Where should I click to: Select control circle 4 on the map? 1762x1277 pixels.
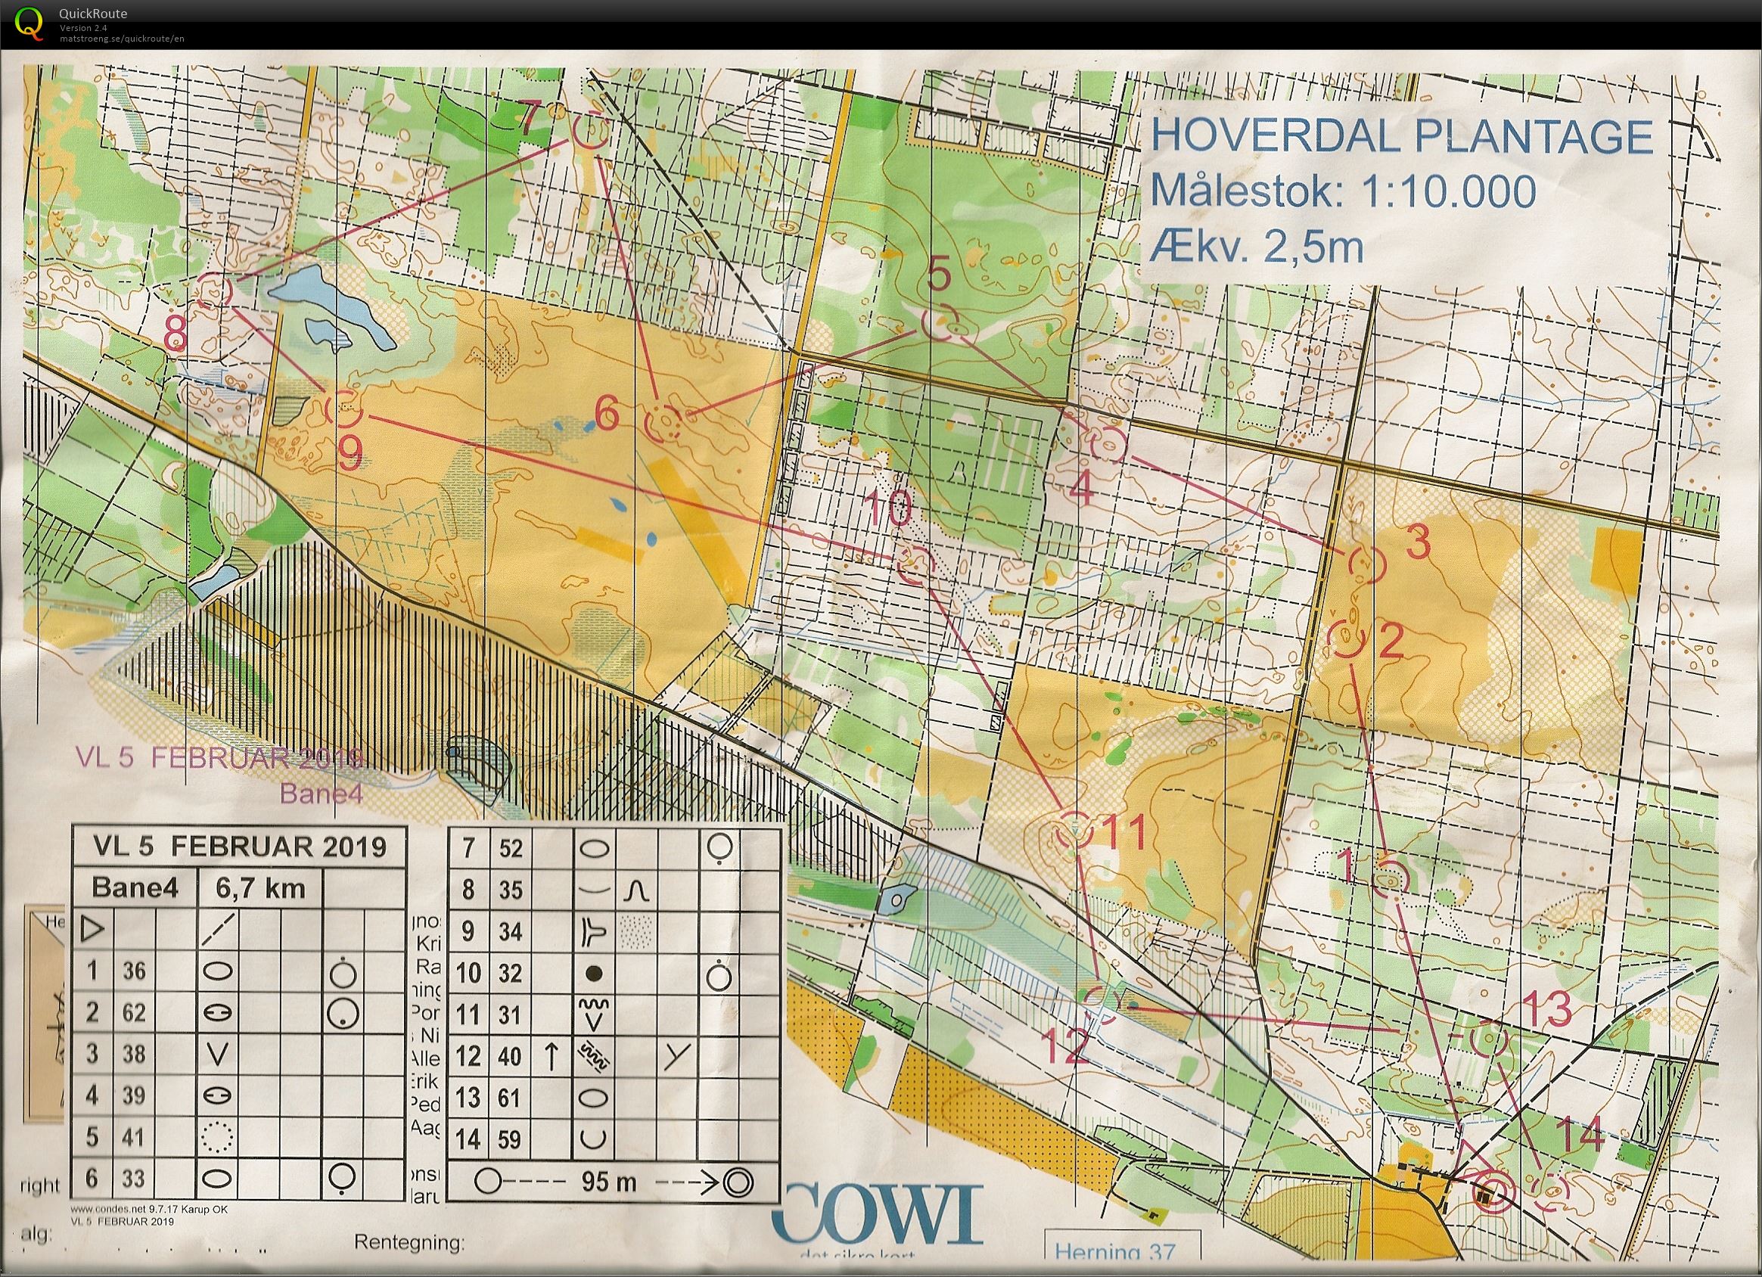tap(1109, 444)
